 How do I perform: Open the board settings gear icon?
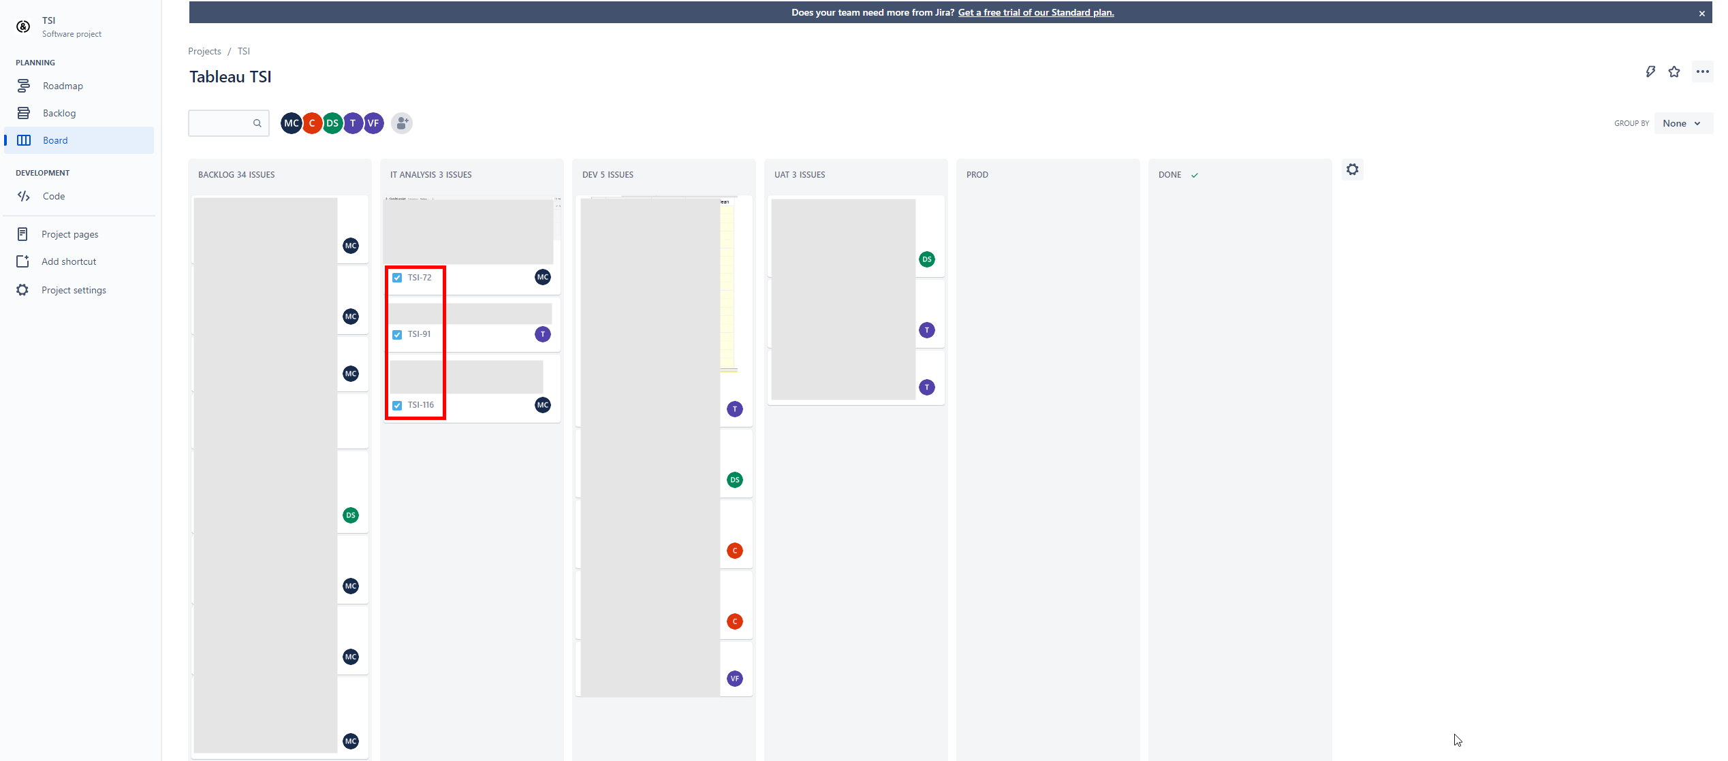tap(1353, 169)
